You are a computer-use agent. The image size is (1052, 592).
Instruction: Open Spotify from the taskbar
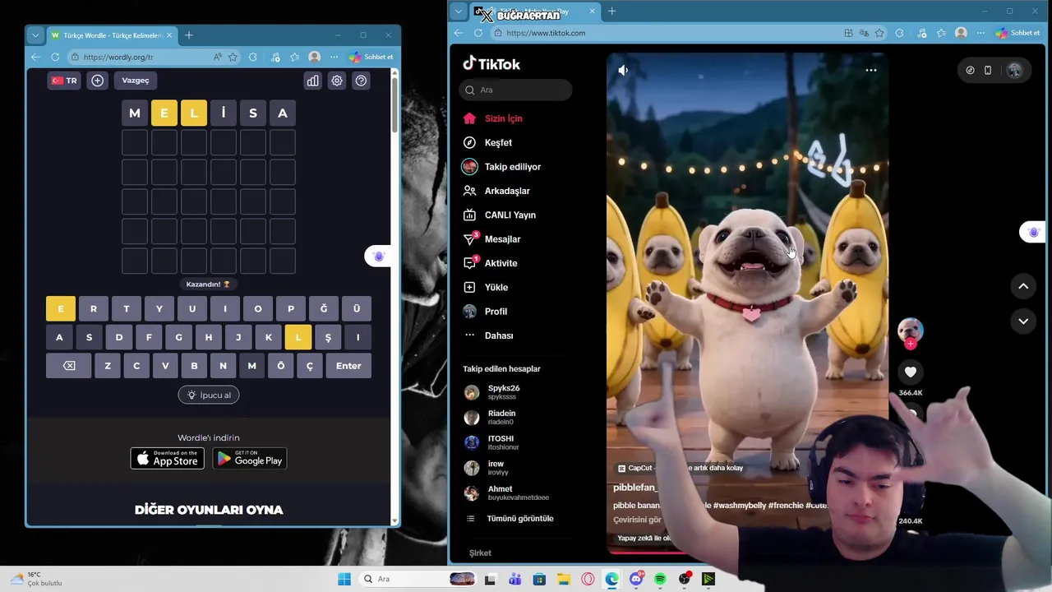click(x=660, y=579)
